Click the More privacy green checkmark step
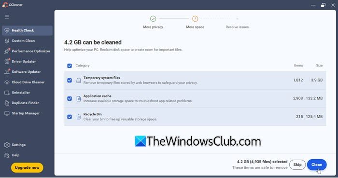Screen dimensions: 338x178 coord(153,19)
